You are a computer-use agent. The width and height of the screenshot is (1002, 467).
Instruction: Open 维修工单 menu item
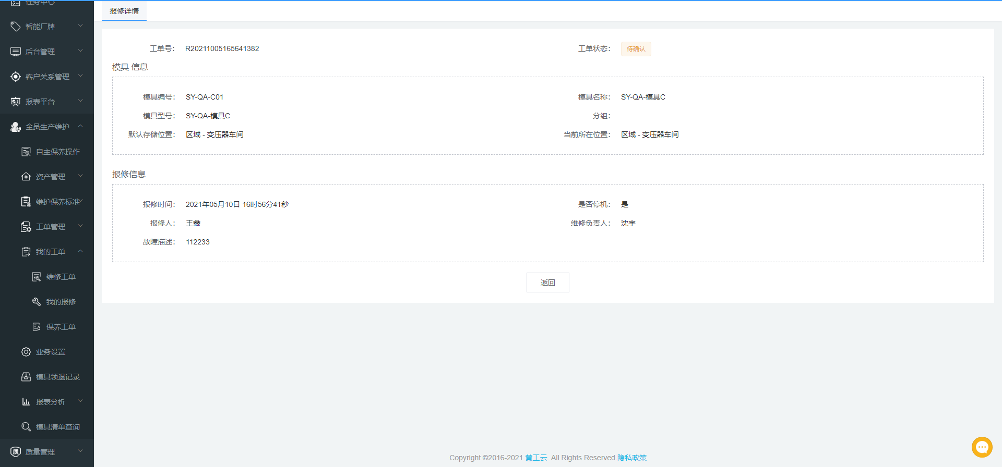pos(61,277)
